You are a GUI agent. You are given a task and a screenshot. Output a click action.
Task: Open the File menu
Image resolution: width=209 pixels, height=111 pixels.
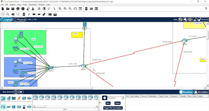[2, 5]
